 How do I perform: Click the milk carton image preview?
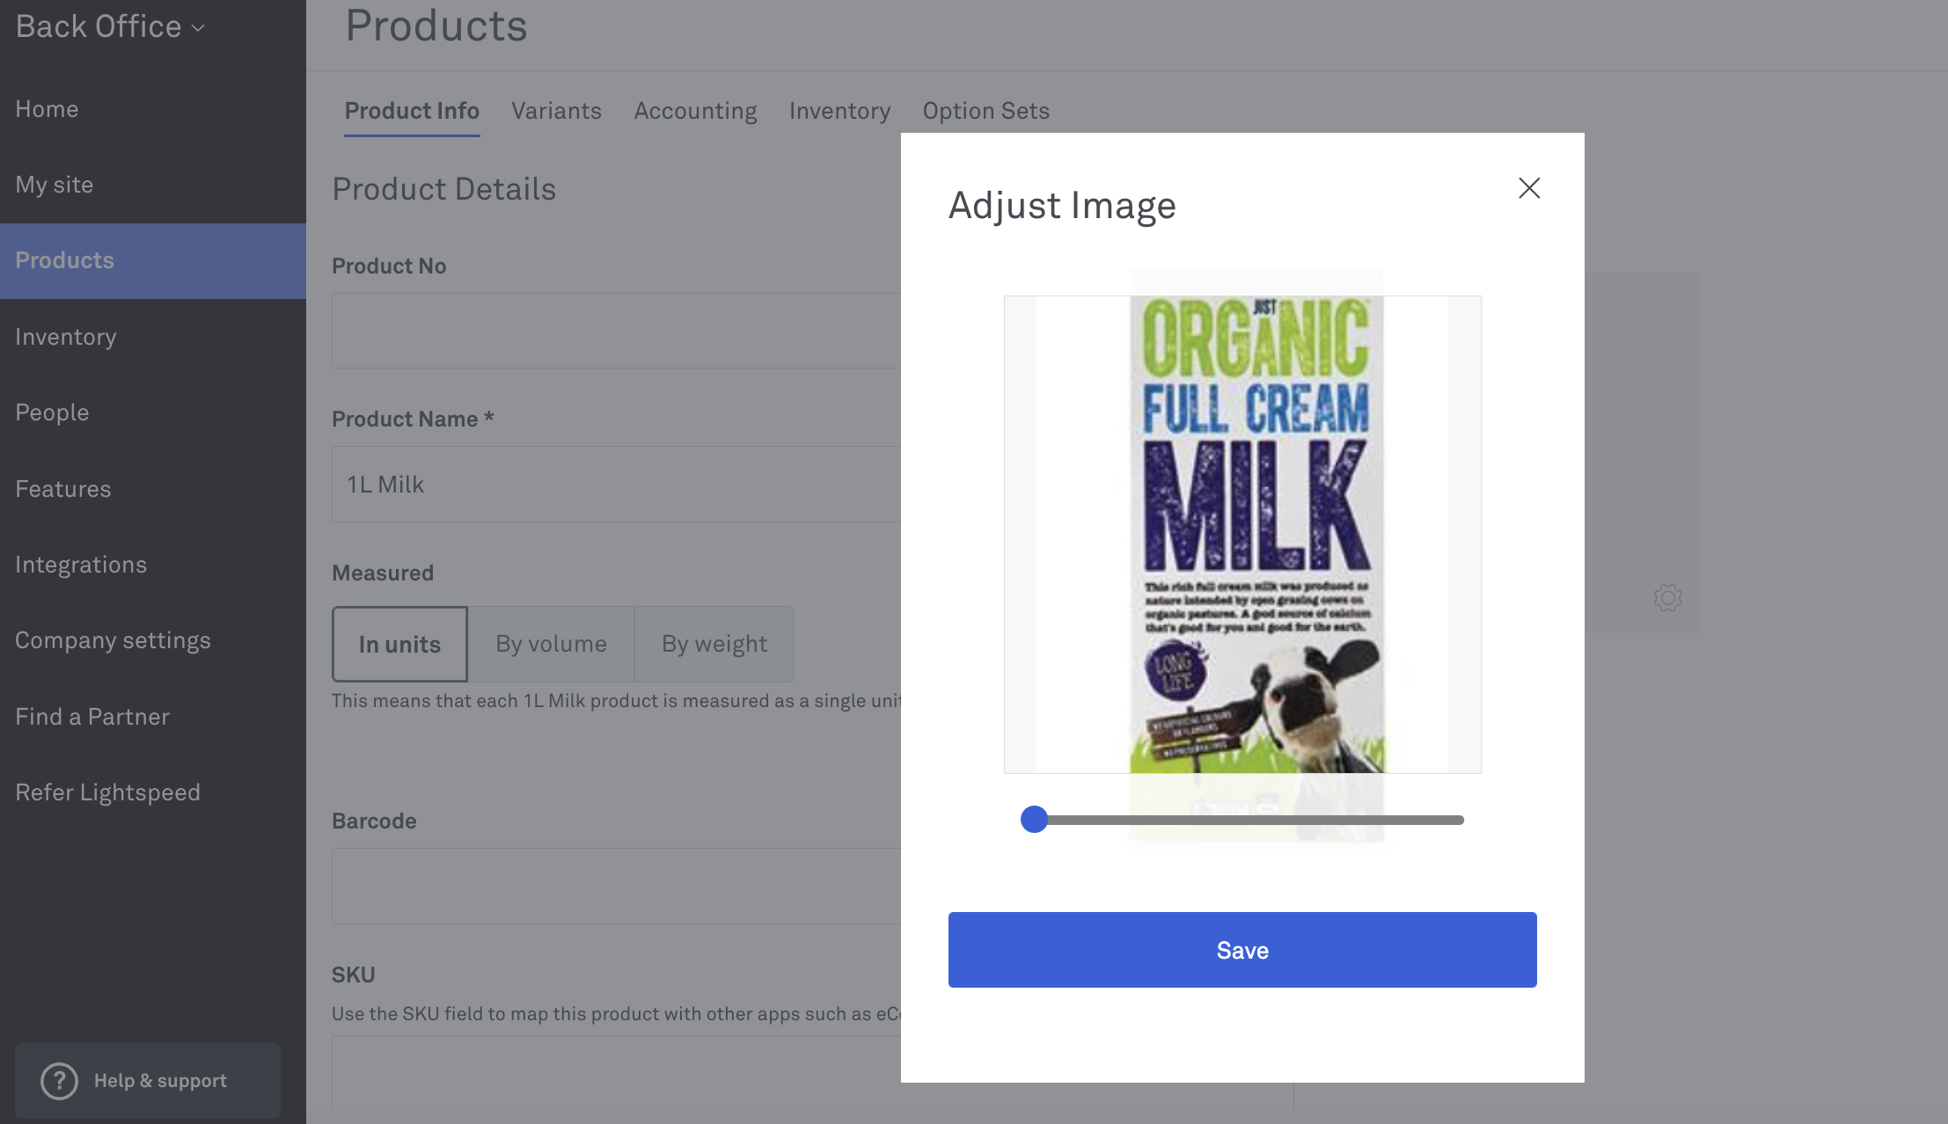[1256, 535]
